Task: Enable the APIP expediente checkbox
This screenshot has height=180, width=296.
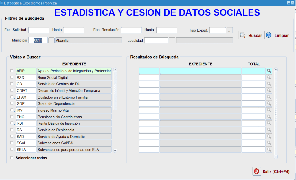Action: (x=12, y=71)
